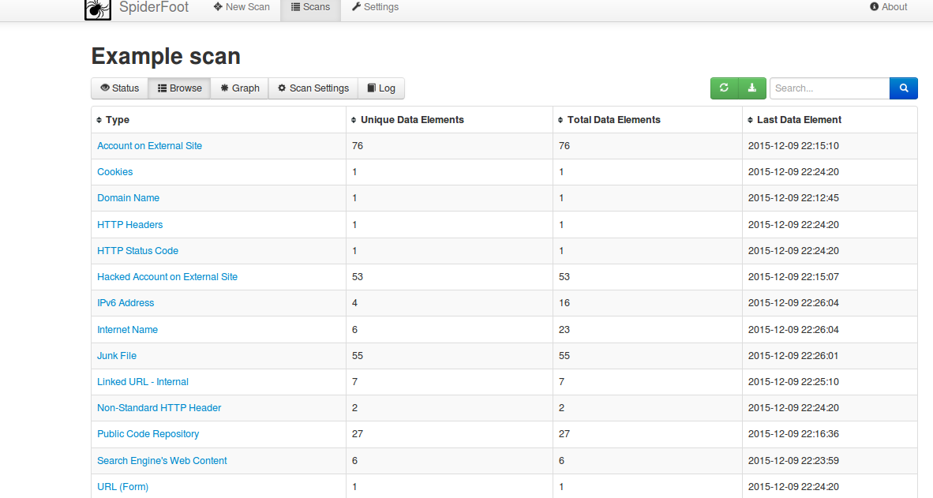Click the Example scan heading

(x=166, y=57)
